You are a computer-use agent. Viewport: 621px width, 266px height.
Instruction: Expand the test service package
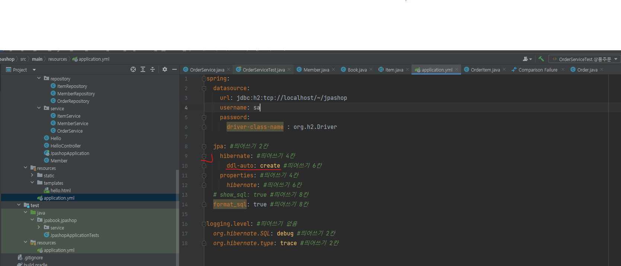pos(39,227)
